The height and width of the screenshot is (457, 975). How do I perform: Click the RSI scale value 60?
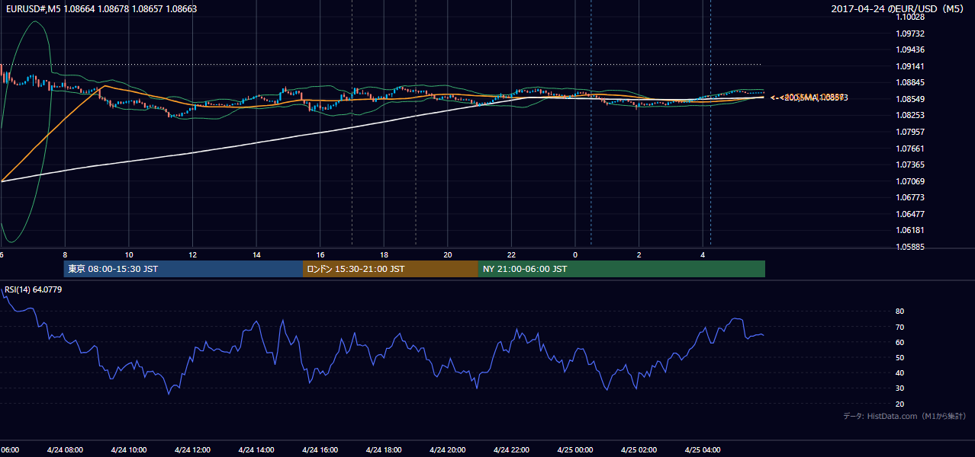(900, 342)
